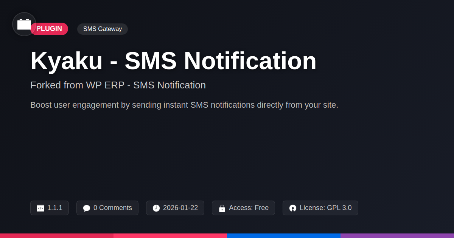Click the pink segment of bottom bar
Viewport: 454px width, 238px height.
tap(170, 236)
